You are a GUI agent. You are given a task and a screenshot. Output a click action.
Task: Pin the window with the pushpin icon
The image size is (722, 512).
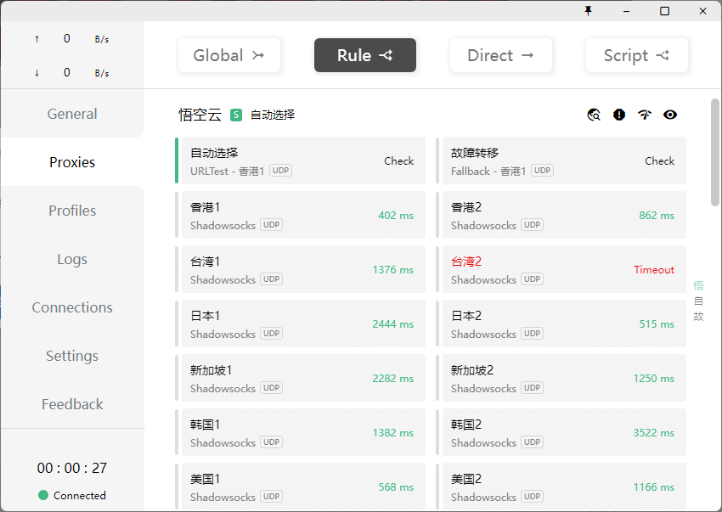click(x=588, y=11)
